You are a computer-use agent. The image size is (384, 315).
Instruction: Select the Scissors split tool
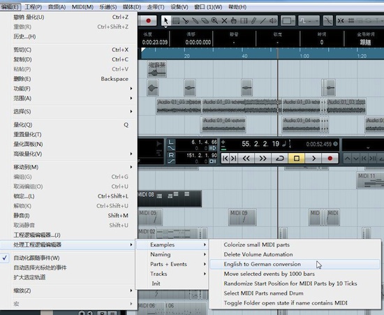pyautogui.click(x=186, y=21)
